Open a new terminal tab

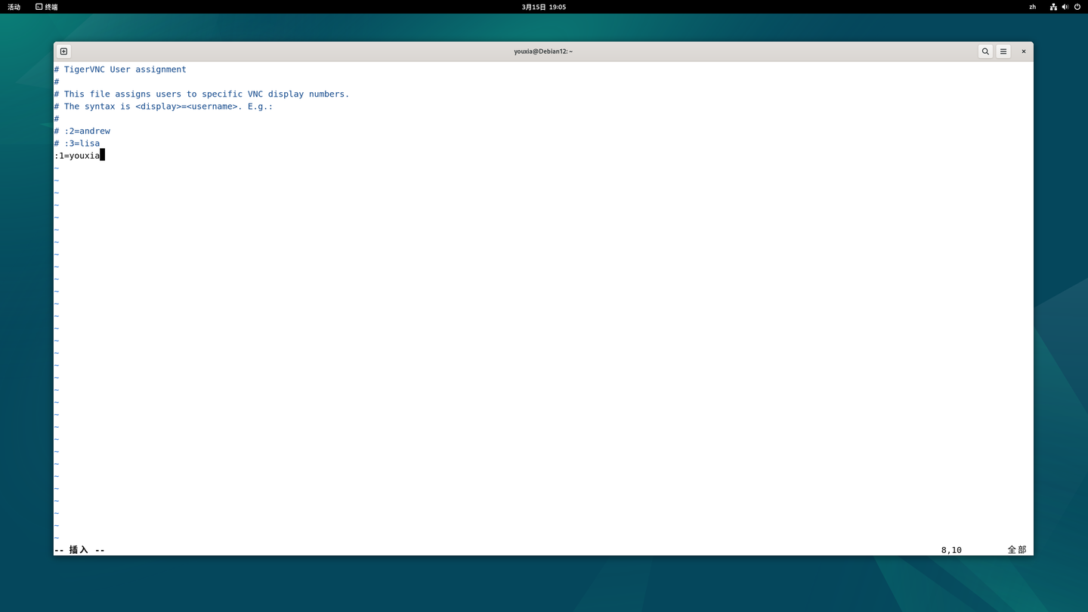point(63,51)
